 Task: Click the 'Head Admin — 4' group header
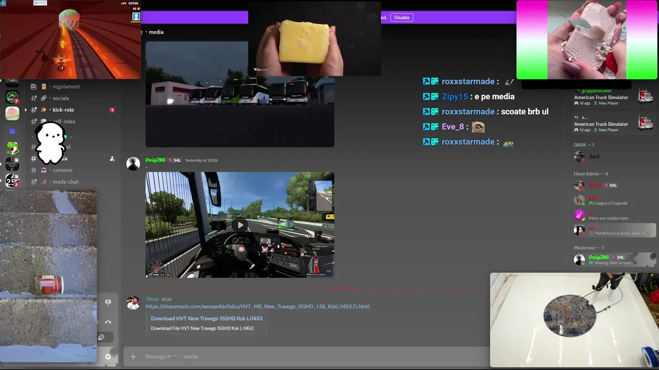coord(591,174)
